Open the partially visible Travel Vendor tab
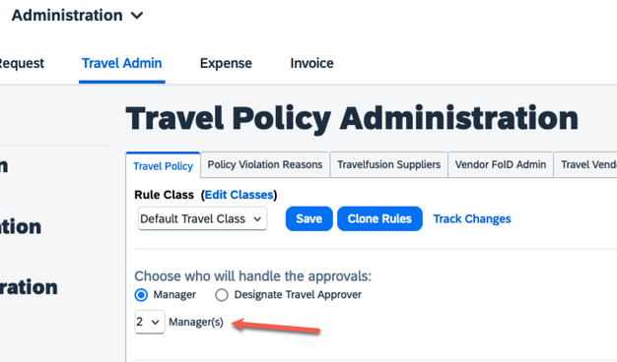 (585, 164)
